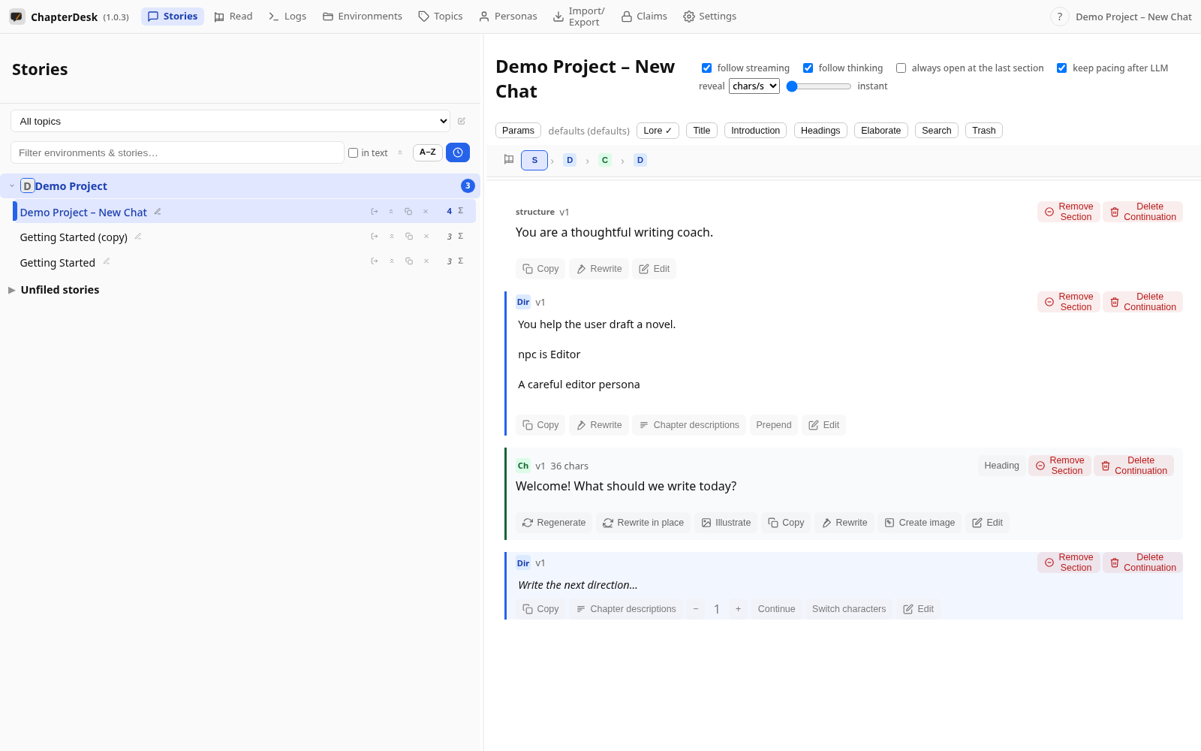Enable always open at the last section
Viewport: 1201px width, 751px height.
point(901,68)
